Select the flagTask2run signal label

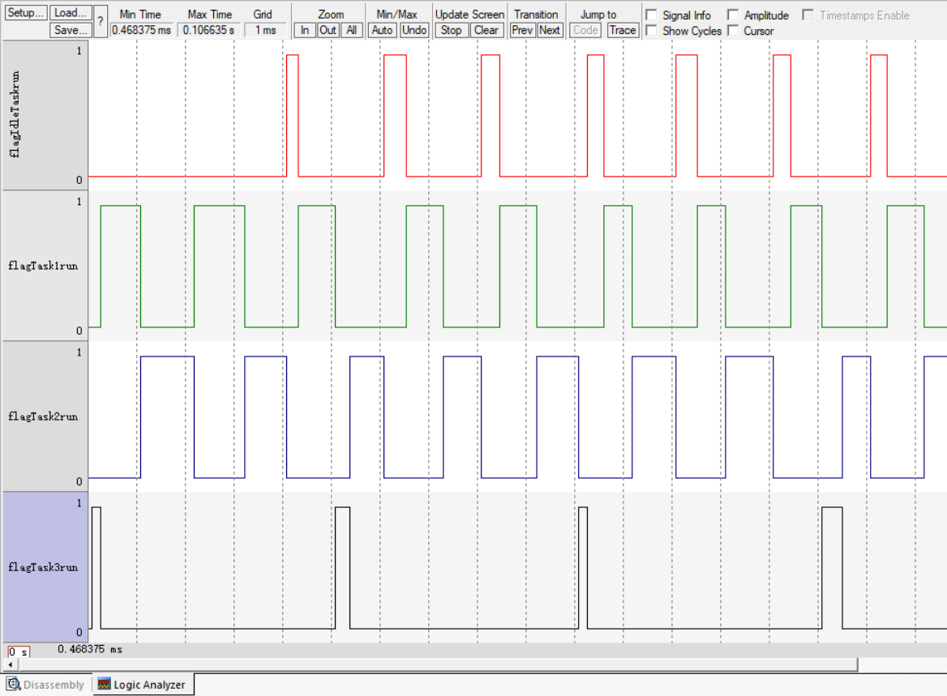[x=45, y=416]
